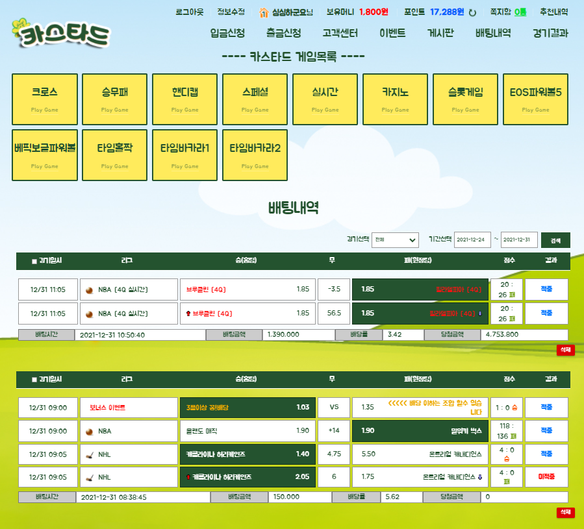Viewport: 584px width, 529px height.
Task: Go to 출금신청 in the navigation
Action: [283, 33]
